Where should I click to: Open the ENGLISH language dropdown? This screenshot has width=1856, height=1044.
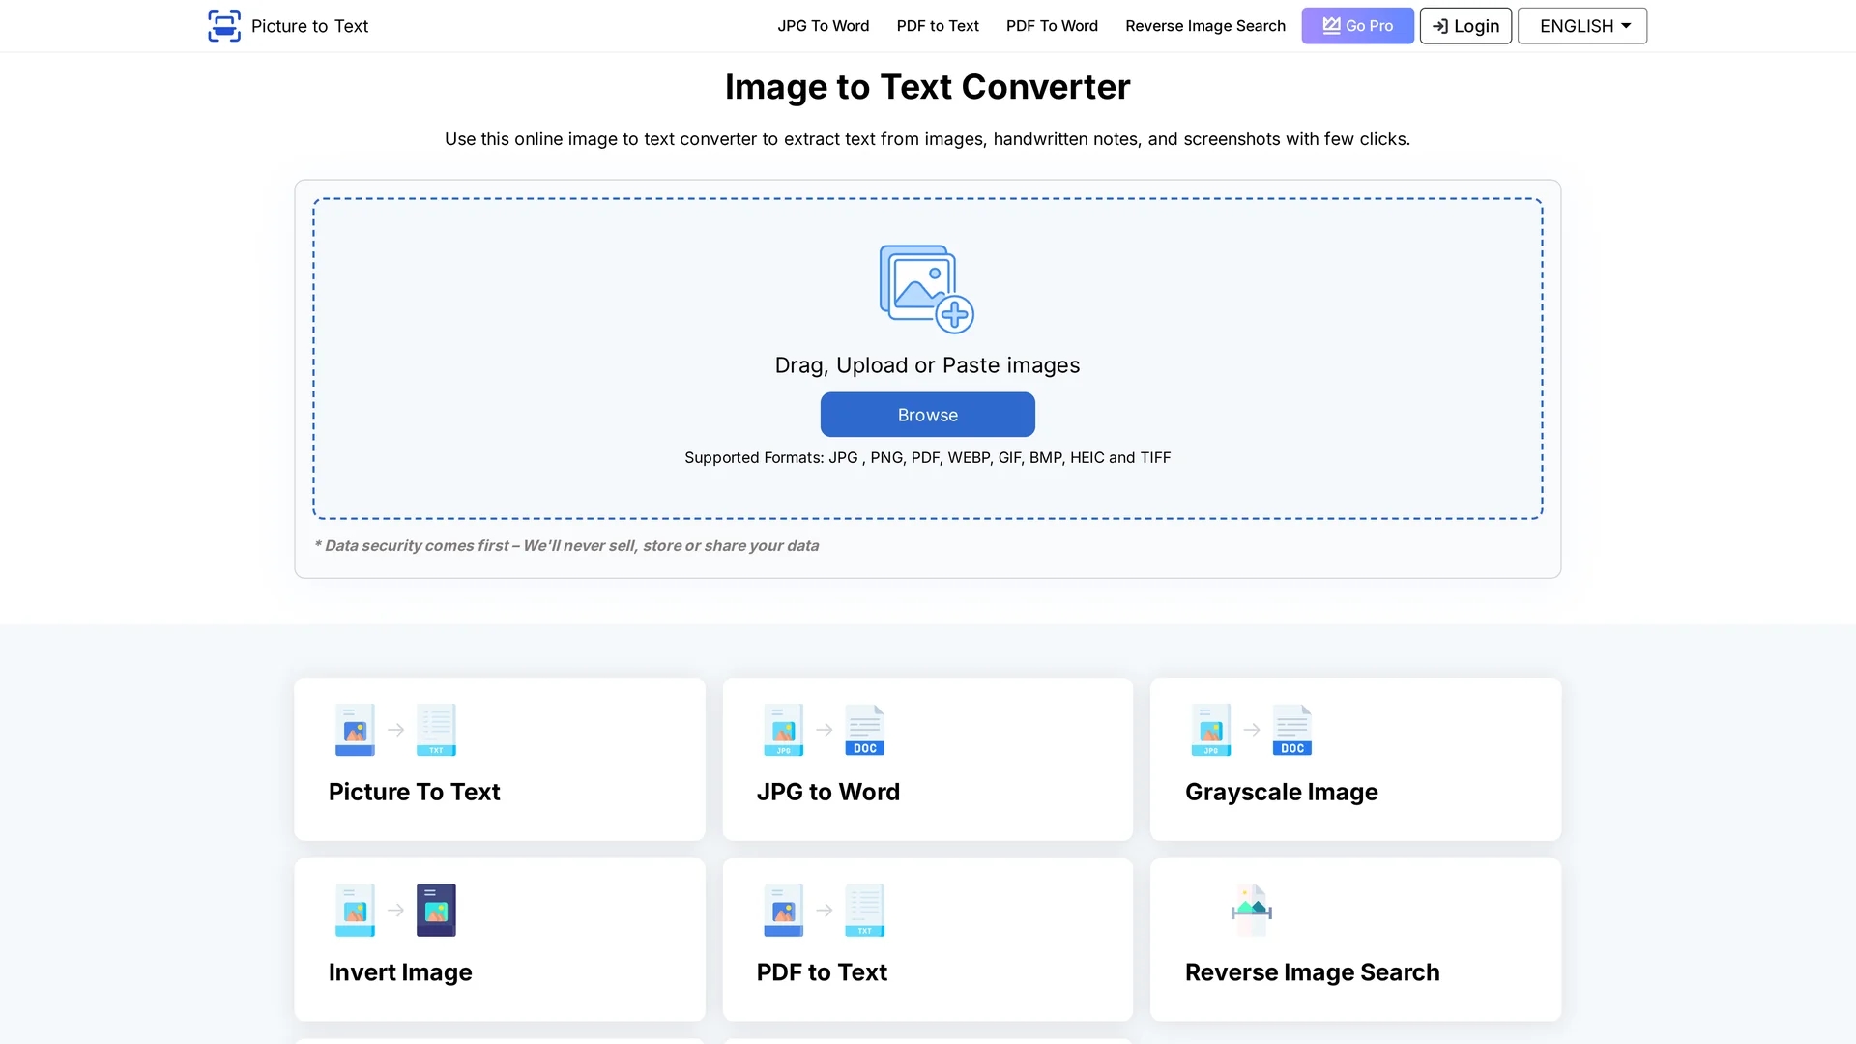(1582, 26)
